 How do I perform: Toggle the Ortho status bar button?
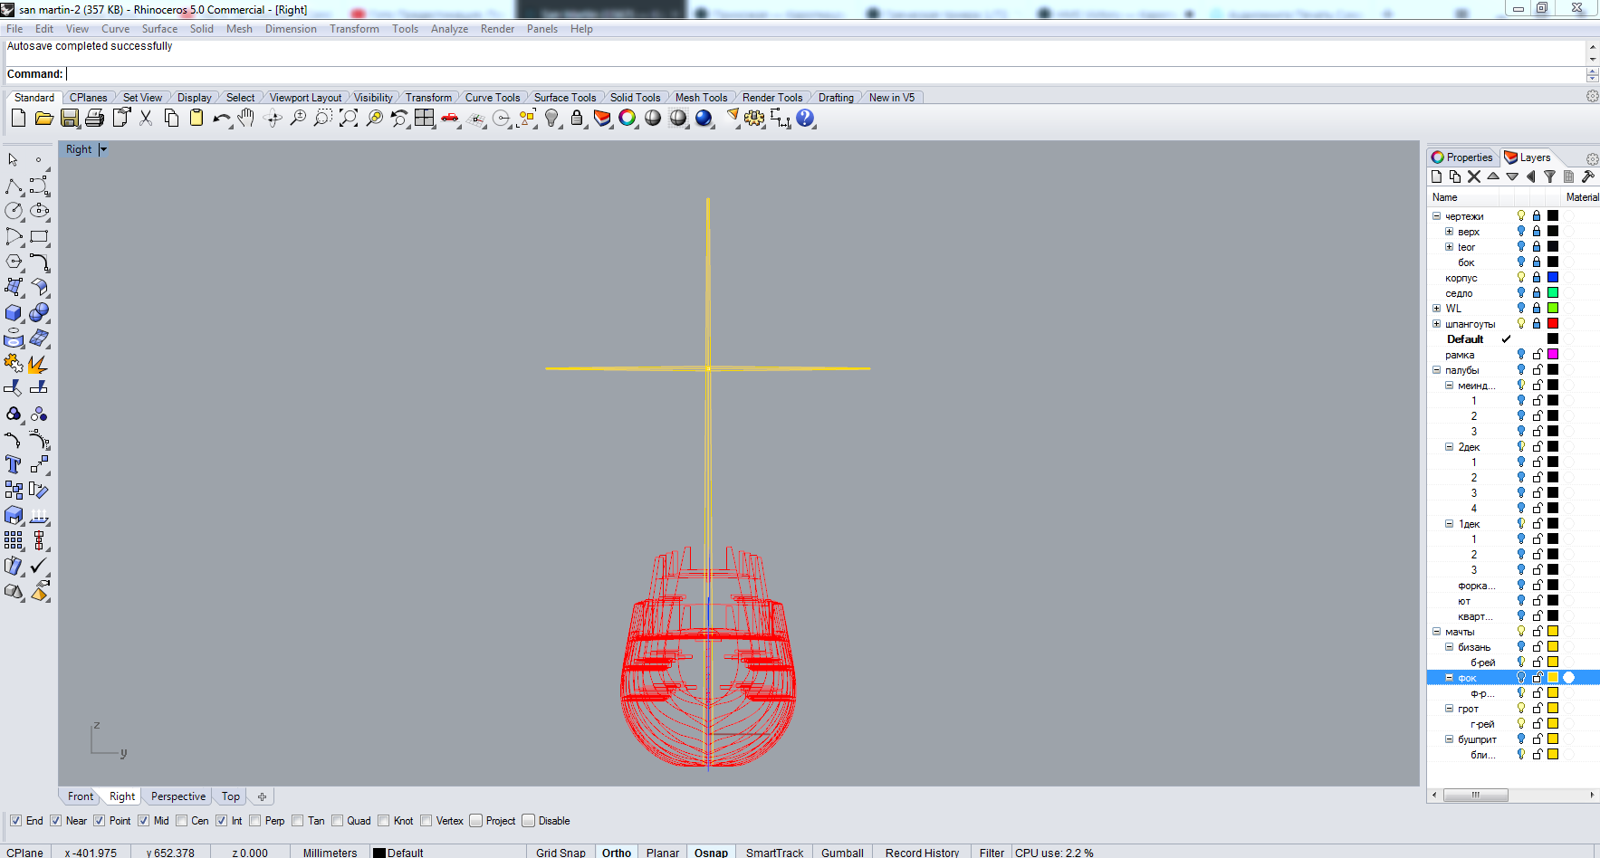coord(617,853)
